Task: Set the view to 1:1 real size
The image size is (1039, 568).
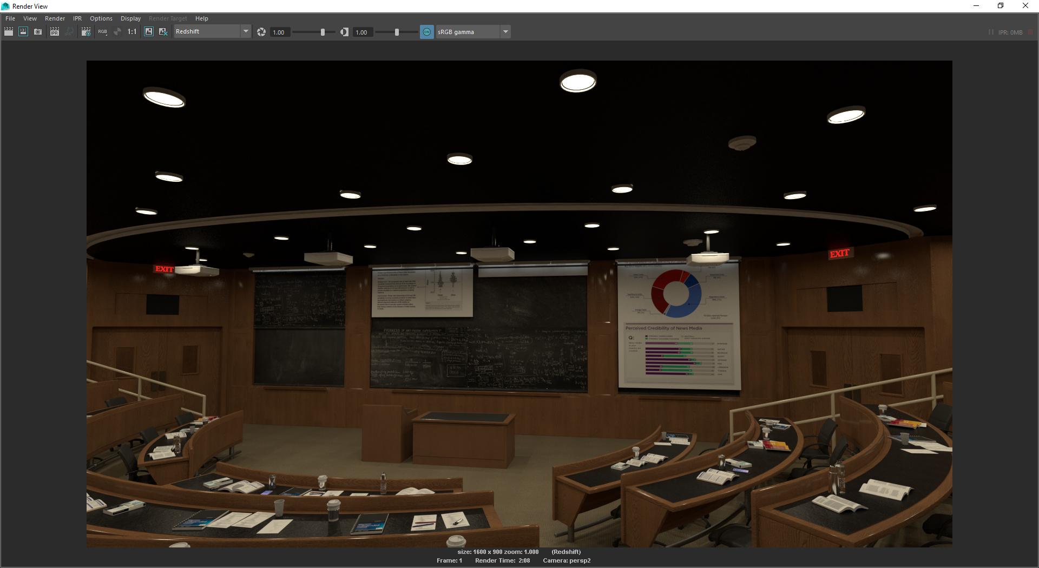Action: pos(132,32)
